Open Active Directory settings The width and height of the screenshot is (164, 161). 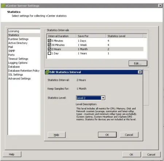point(18,43)
